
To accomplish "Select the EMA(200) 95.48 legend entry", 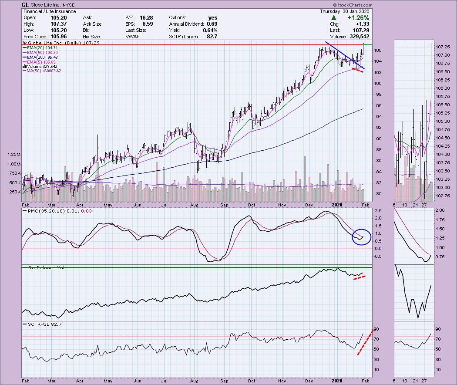I will pyautogui.click(x=42, y=57).
